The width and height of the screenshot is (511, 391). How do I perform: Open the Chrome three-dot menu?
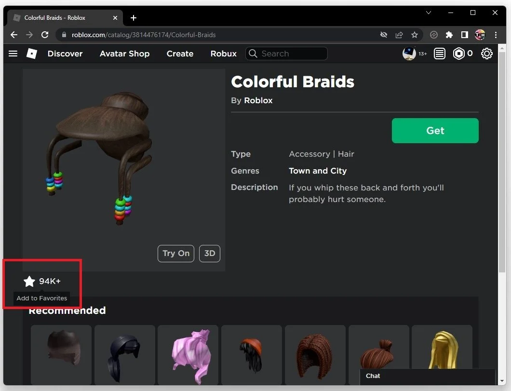pyautogui.click(x=496, y=35)
